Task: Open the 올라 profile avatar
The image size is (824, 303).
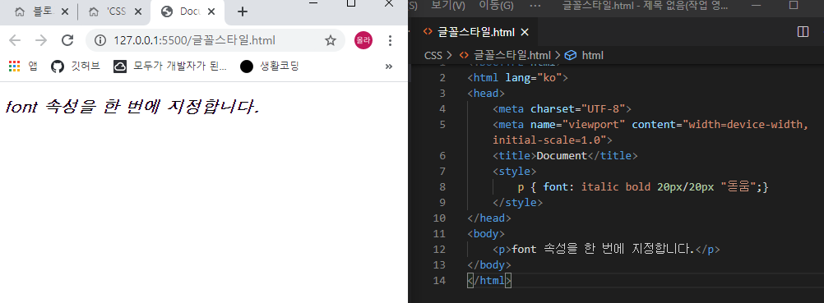Action: pos(363,40)
